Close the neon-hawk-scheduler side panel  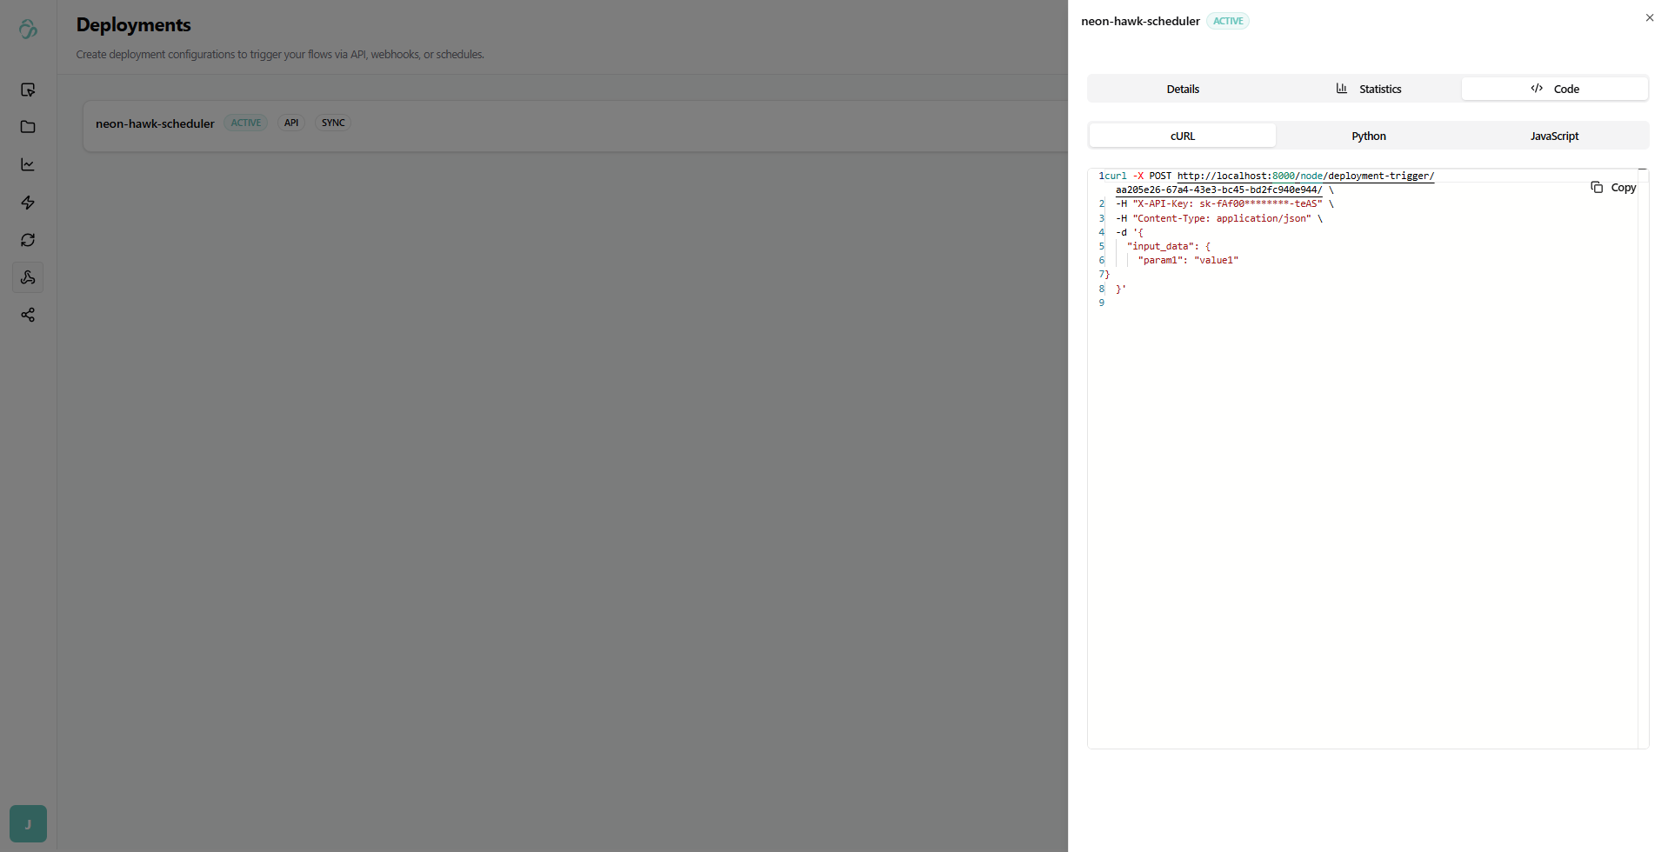[x=1649, y=18]
